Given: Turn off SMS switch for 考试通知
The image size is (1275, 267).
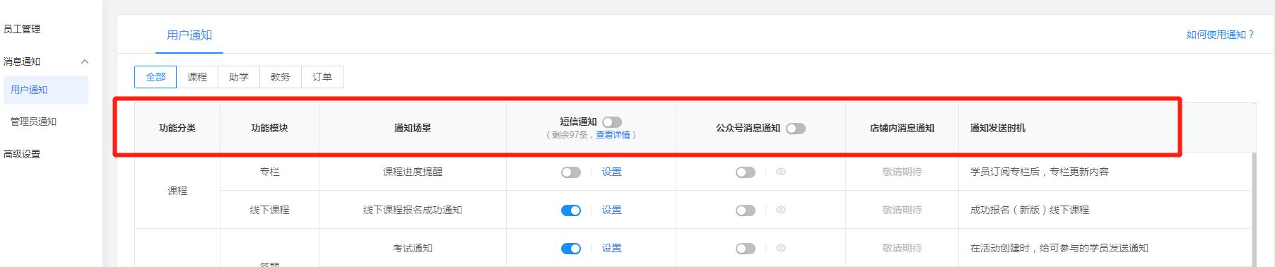Looking at the screenshot, I should [571, 249].
